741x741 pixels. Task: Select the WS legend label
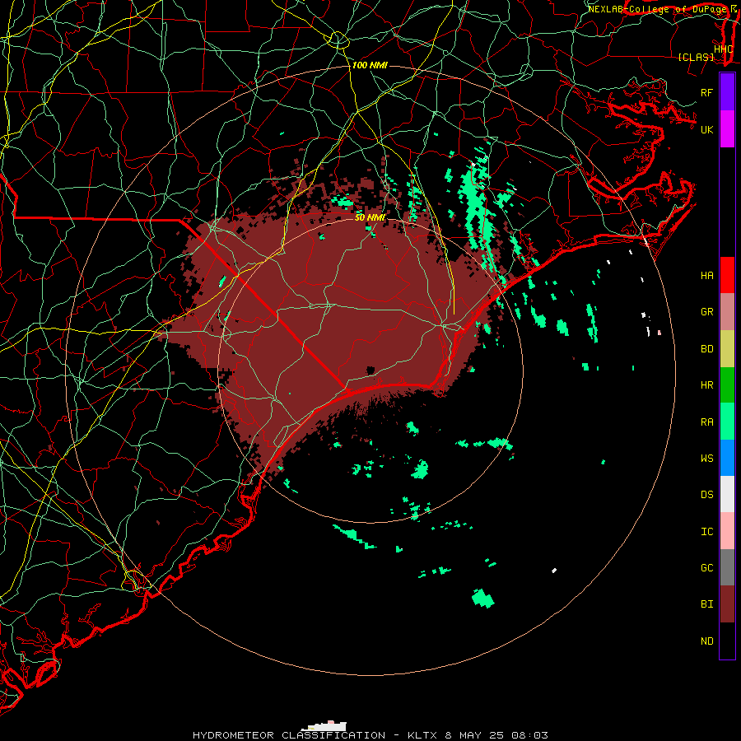[x=706, y=459]
